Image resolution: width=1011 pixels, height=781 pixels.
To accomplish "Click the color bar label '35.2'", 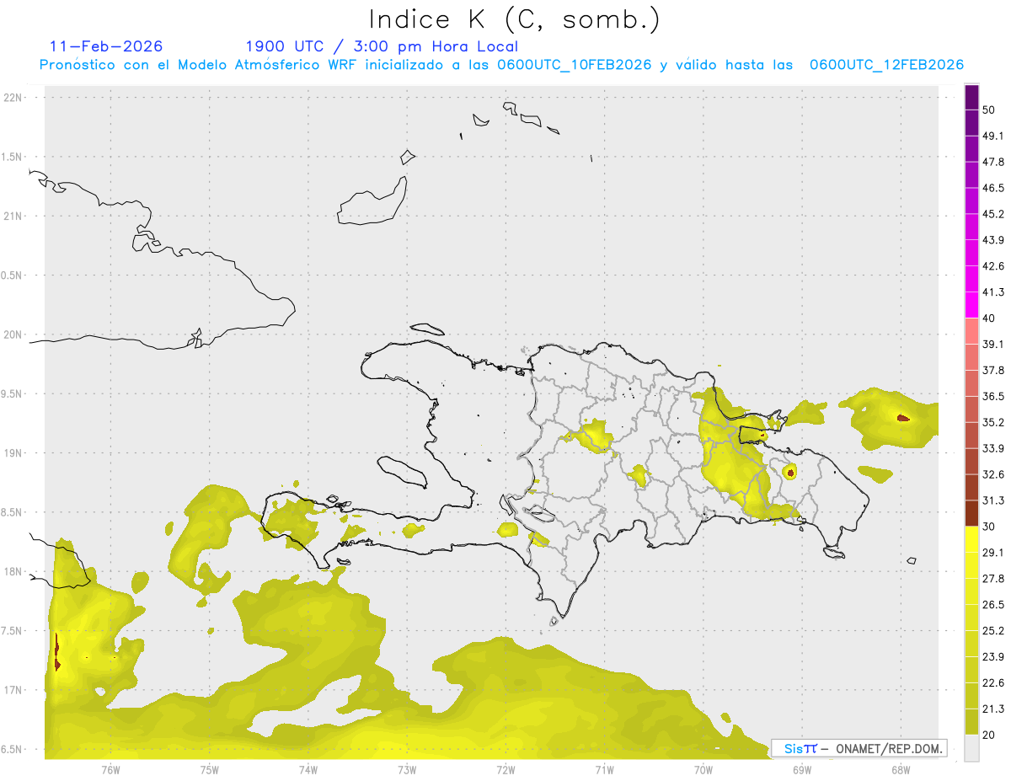I will tap(993, 422).
